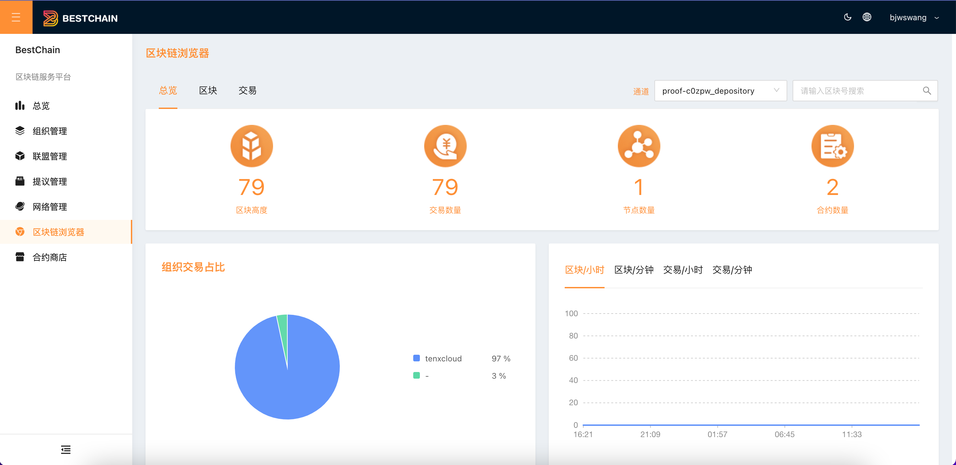Click the orange hamburger menu button

click(16, 17)
